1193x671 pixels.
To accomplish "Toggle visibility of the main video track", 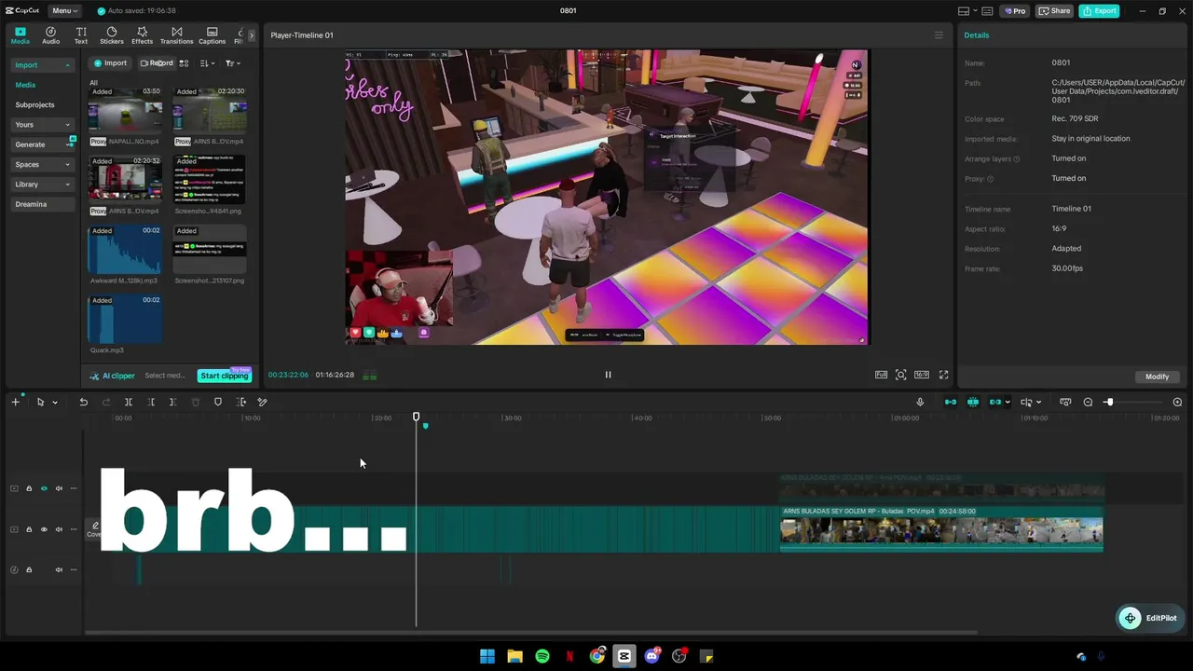I will click(x=44, y=529).
